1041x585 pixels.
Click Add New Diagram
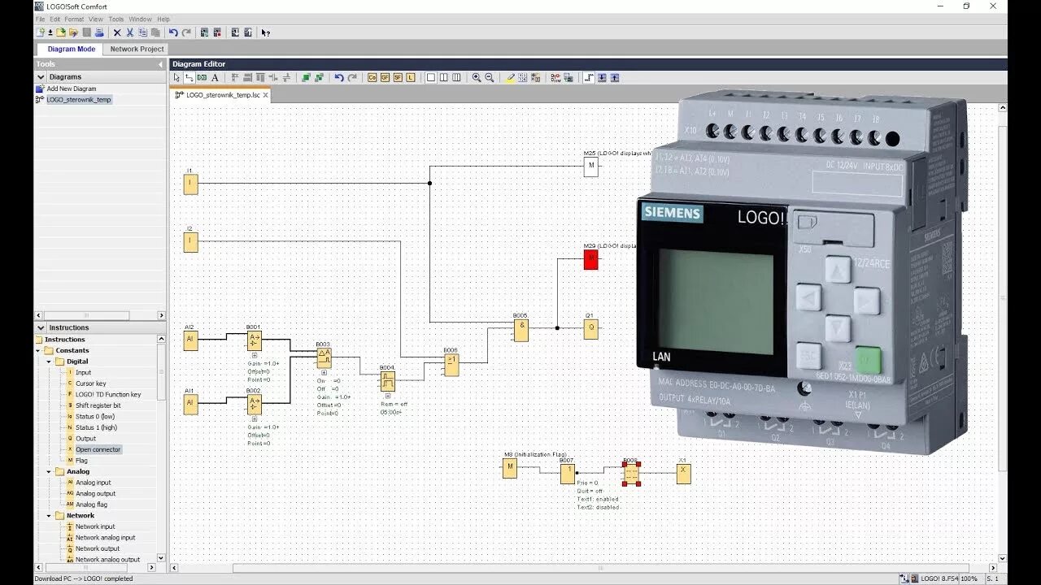click(72, 89)
